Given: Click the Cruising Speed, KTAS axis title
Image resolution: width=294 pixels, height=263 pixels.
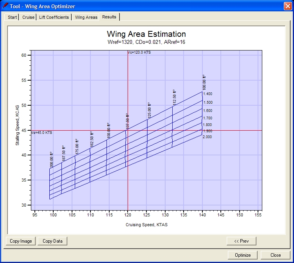Looking at the screenshot, I should 146,225.
